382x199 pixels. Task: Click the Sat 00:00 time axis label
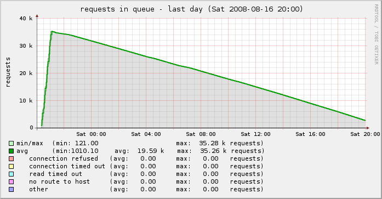(x=91, y=134)
